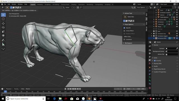This screenshot has height=101, width=179.
Task: Select the Cursor tool
Action: coord(3,19)
